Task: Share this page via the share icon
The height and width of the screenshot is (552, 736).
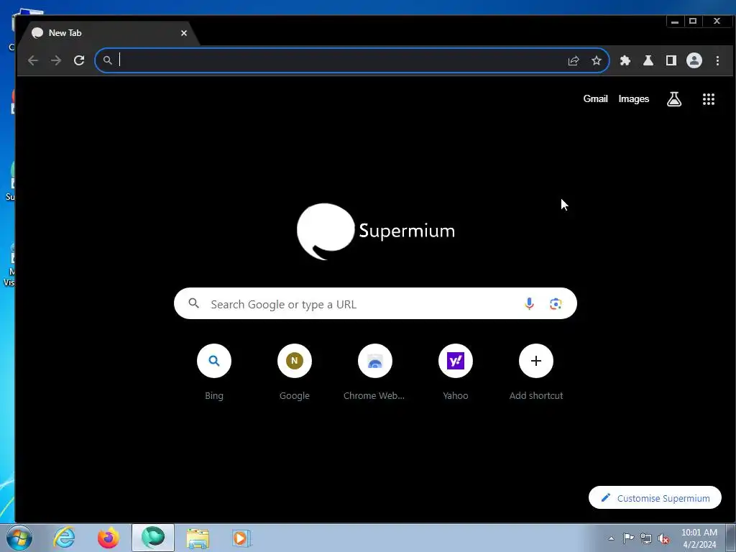Action: 574,60
